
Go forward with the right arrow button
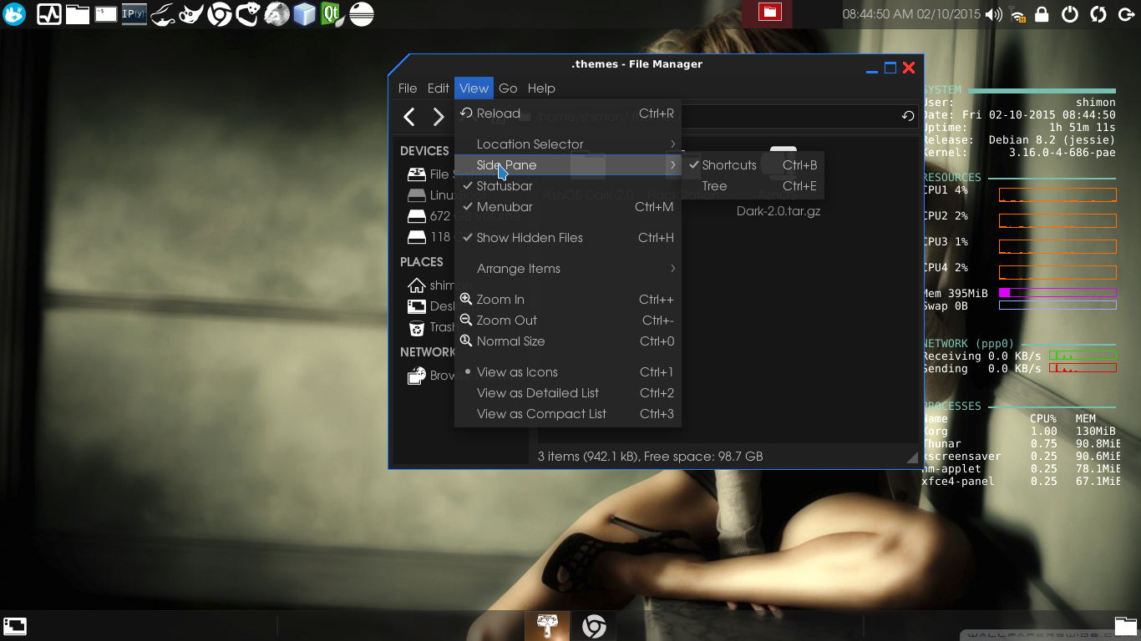tap(439, 117)
